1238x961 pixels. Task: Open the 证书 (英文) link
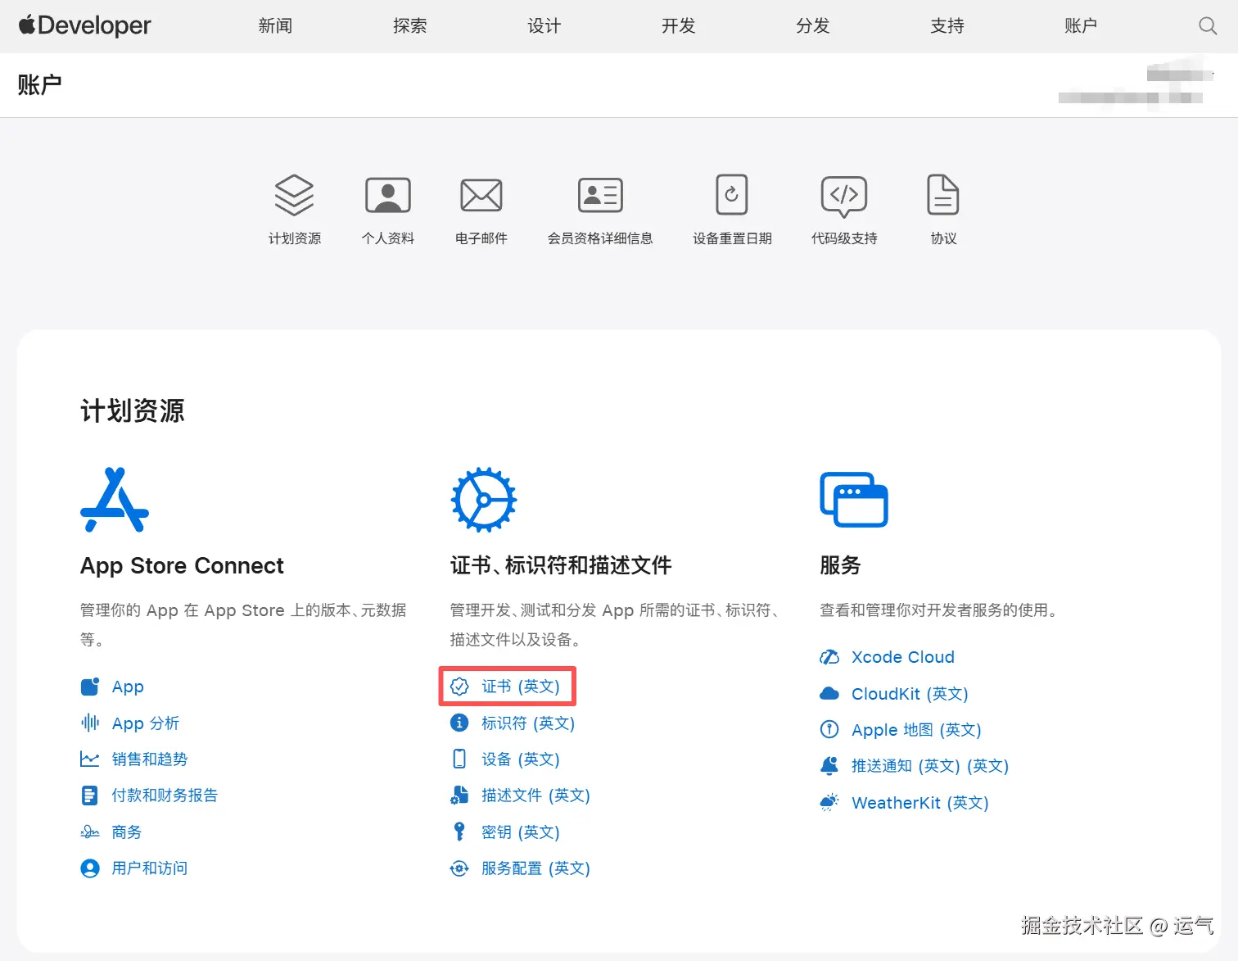coord(521,687)
